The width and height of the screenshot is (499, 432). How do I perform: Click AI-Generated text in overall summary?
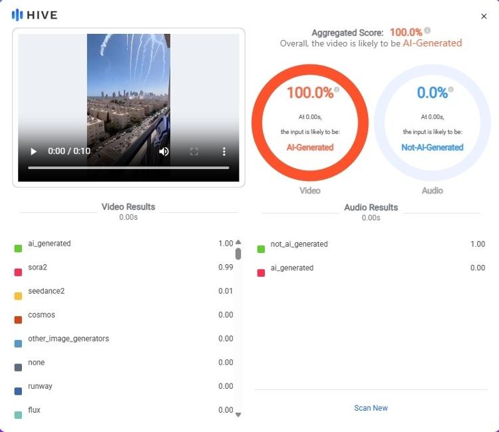coord(432,43)
